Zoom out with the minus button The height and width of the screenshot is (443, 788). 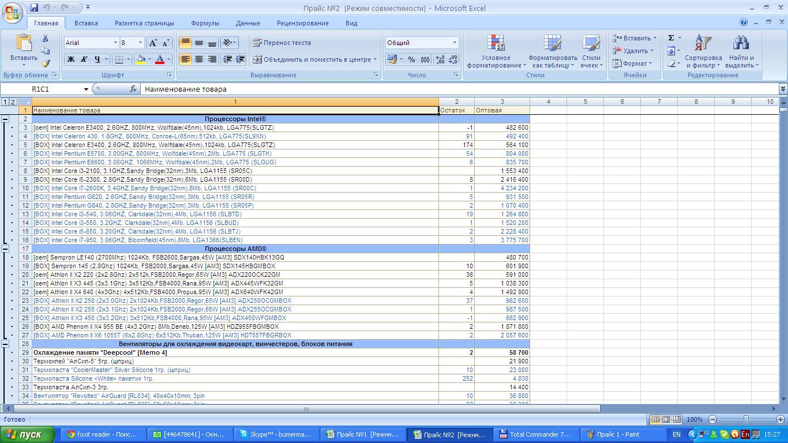[712, 419]
